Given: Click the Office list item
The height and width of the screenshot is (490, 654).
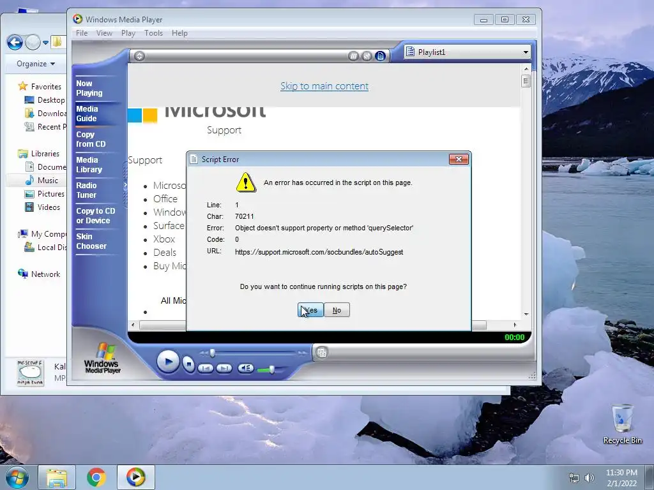Looking at the screenshot, I should 165,199.
